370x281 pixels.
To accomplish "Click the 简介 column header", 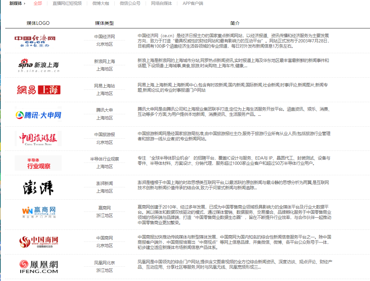I will (235, 23).
